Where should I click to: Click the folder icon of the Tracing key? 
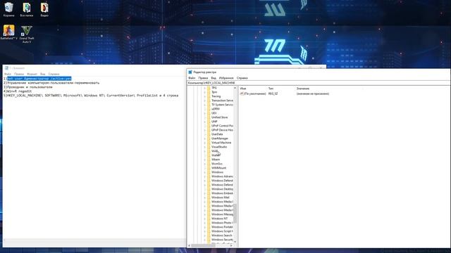(x=209, y=96)
